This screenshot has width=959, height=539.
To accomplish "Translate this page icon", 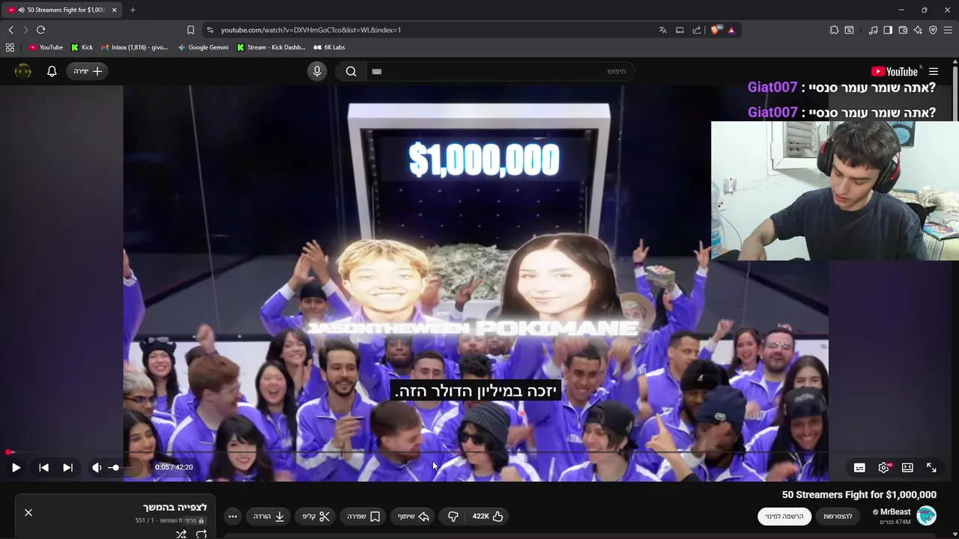I will [x=662, y=30].
